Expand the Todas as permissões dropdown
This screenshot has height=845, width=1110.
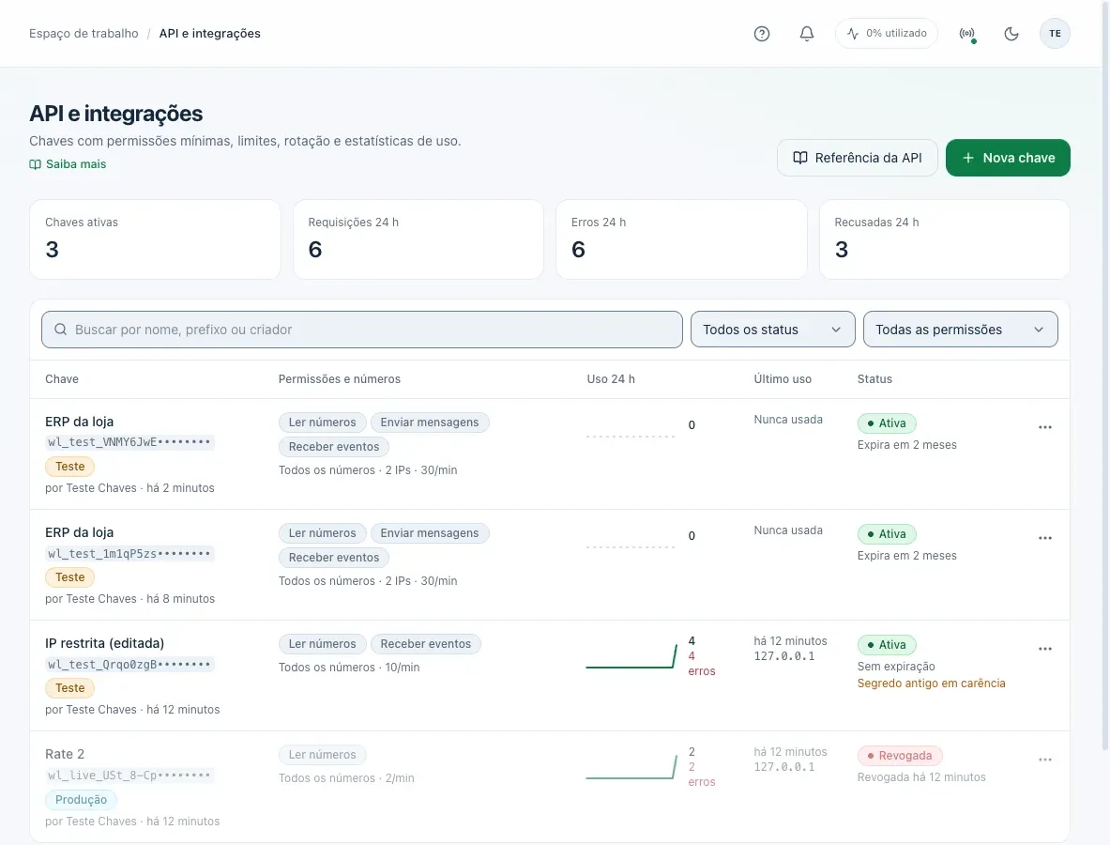[x=961, y=330]
